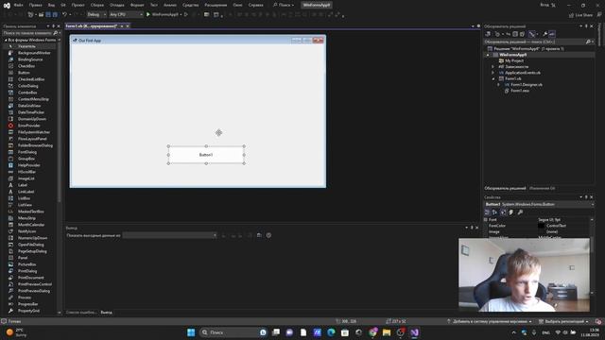Collapse the All Windows Forms group in Toolbox
The image size is (605, 340).
pyautogui.click(x=6, y=40)
